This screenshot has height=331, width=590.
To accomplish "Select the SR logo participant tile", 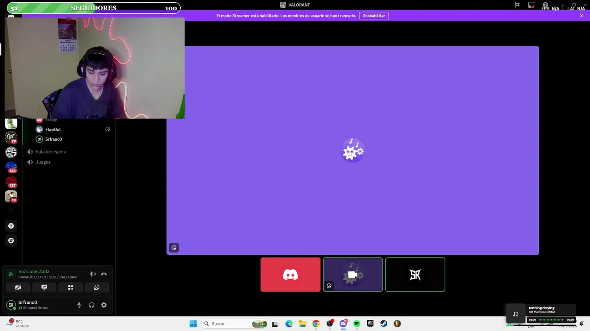I will [415, 274].
